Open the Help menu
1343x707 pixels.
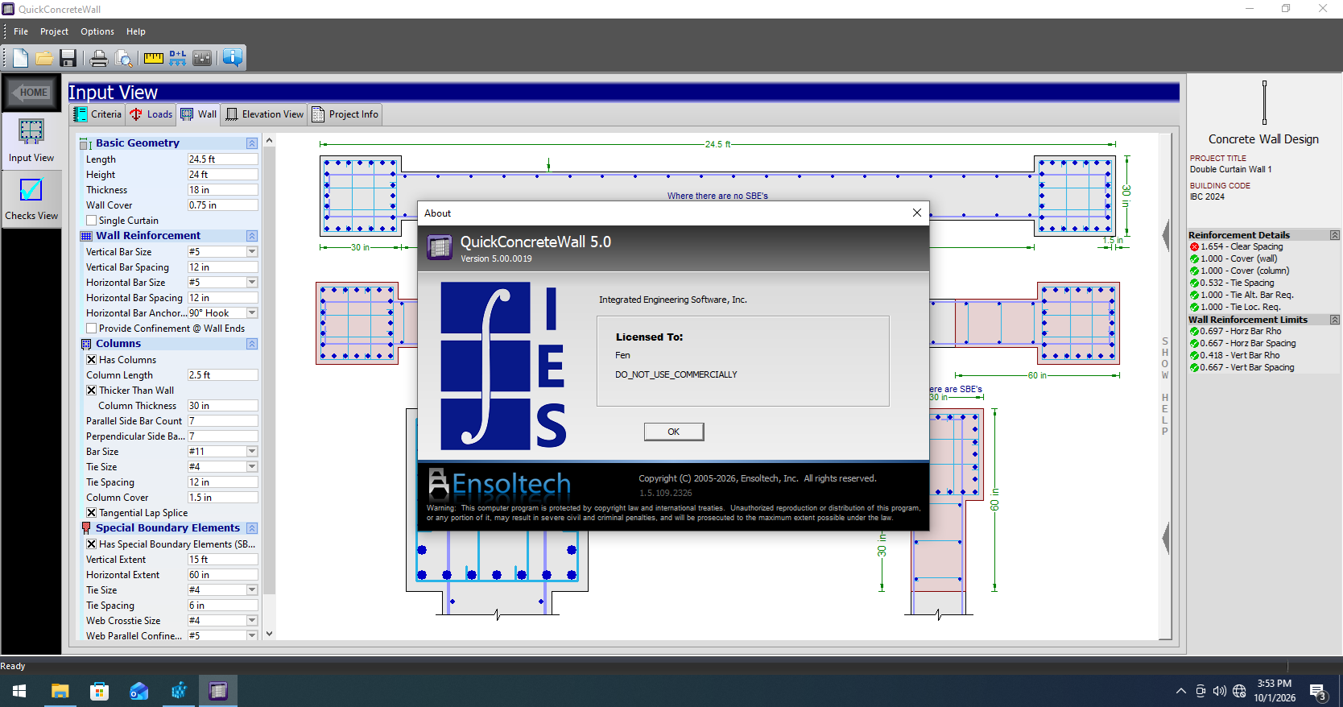coord(136,31)
